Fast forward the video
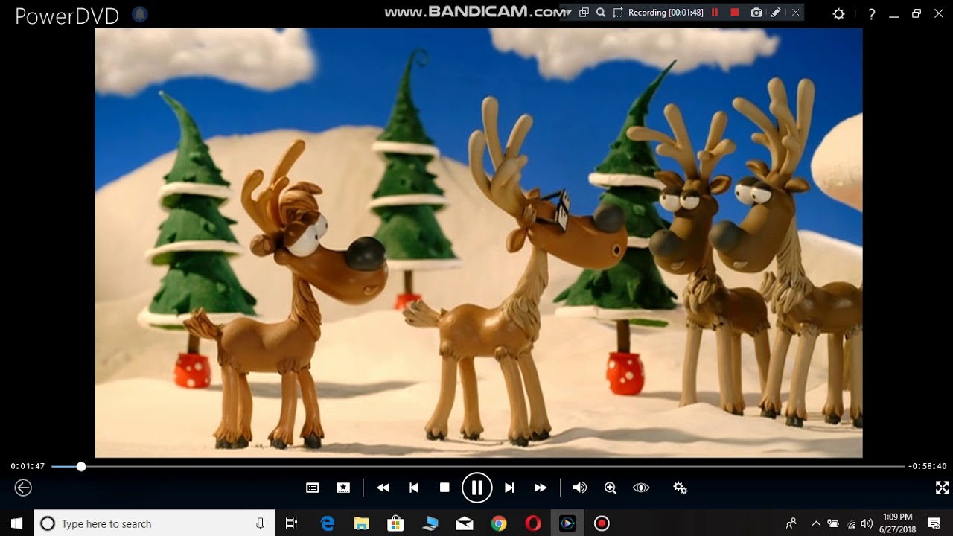 (x=541, y=488)
